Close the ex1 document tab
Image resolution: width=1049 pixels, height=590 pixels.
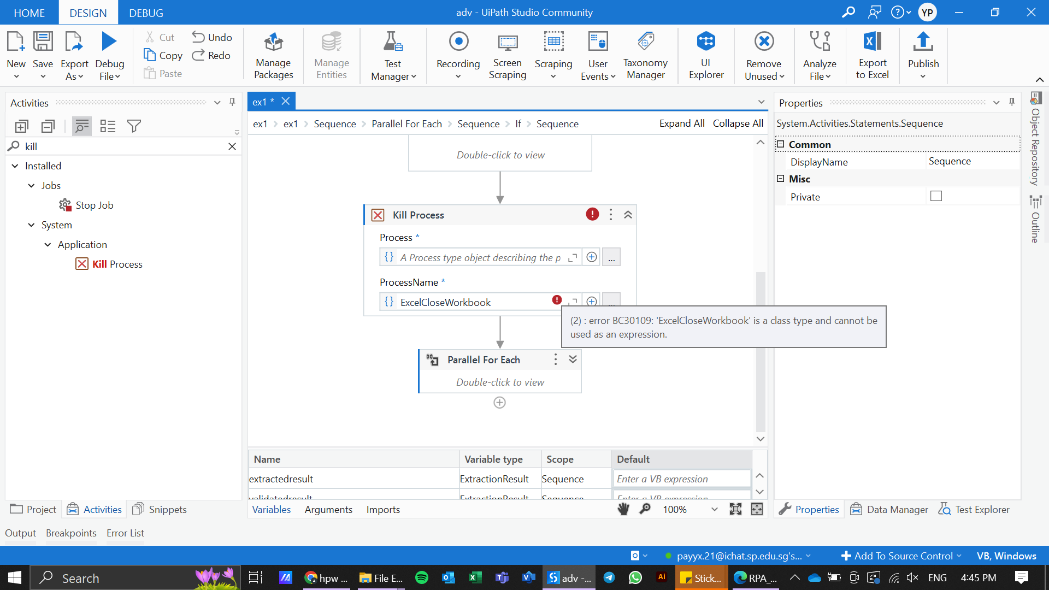(x=286, y=102)
